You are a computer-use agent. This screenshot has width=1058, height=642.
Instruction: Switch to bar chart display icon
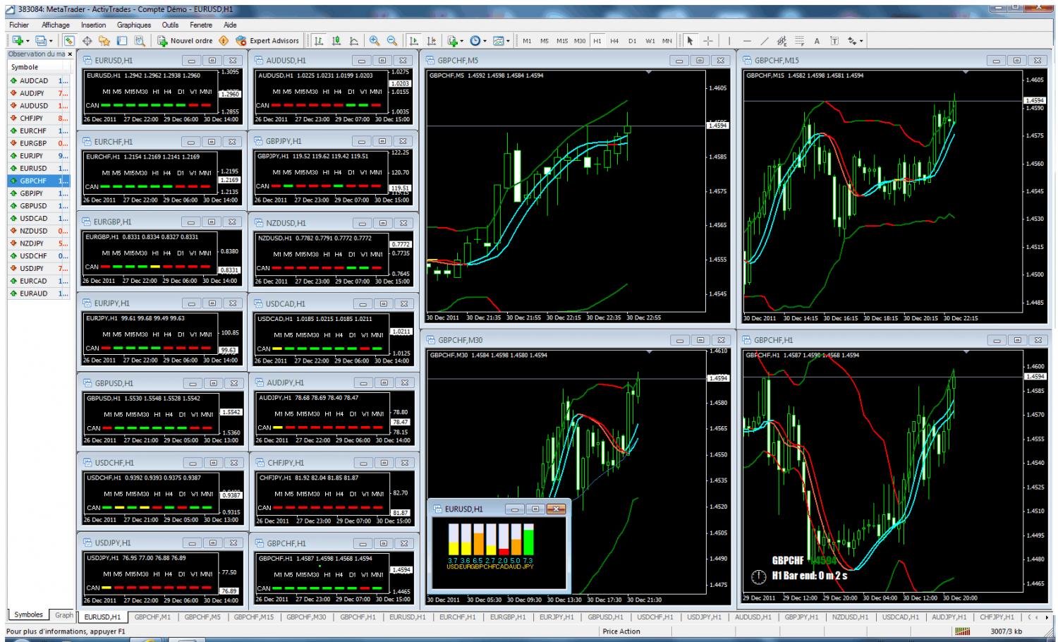click(x=318, y=40)
